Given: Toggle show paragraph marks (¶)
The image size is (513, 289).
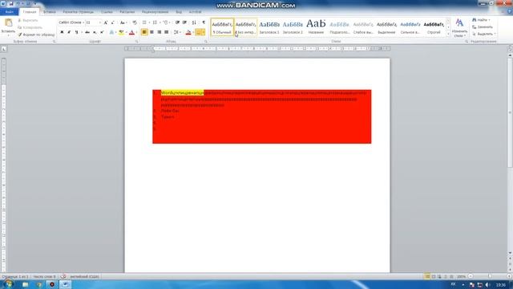Looking at the screenshot, I should click(x=204, y=22).
